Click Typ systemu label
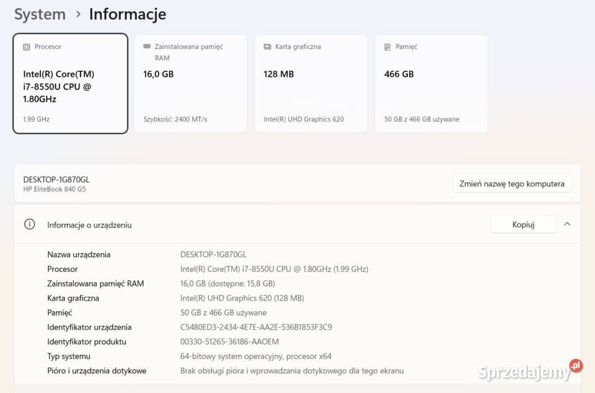The image size is (595, 393). [69, 356]
